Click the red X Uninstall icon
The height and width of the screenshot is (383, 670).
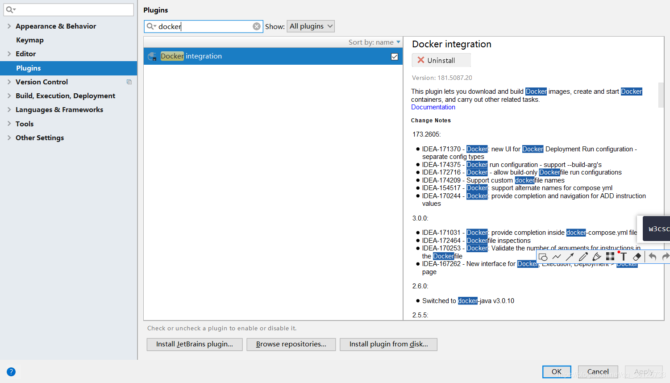click(420, 60)
